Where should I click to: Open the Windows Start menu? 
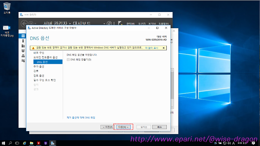click(x=3, y=143)
